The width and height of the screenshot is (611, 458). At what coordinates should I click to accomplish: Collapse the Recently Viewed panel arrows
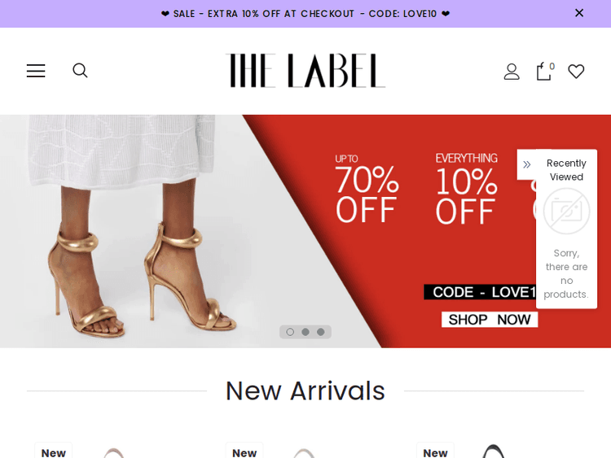pyautogui.click(x=527, y=164)
